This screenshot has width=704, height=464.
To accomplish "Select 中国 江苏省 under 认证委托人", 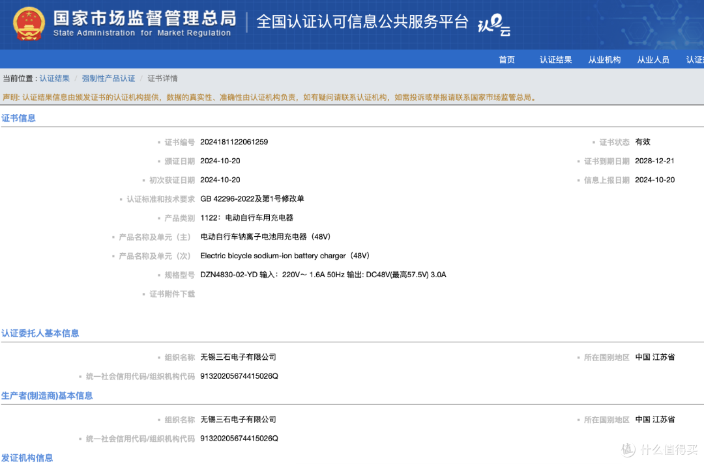I will click(x=654, y=357).
